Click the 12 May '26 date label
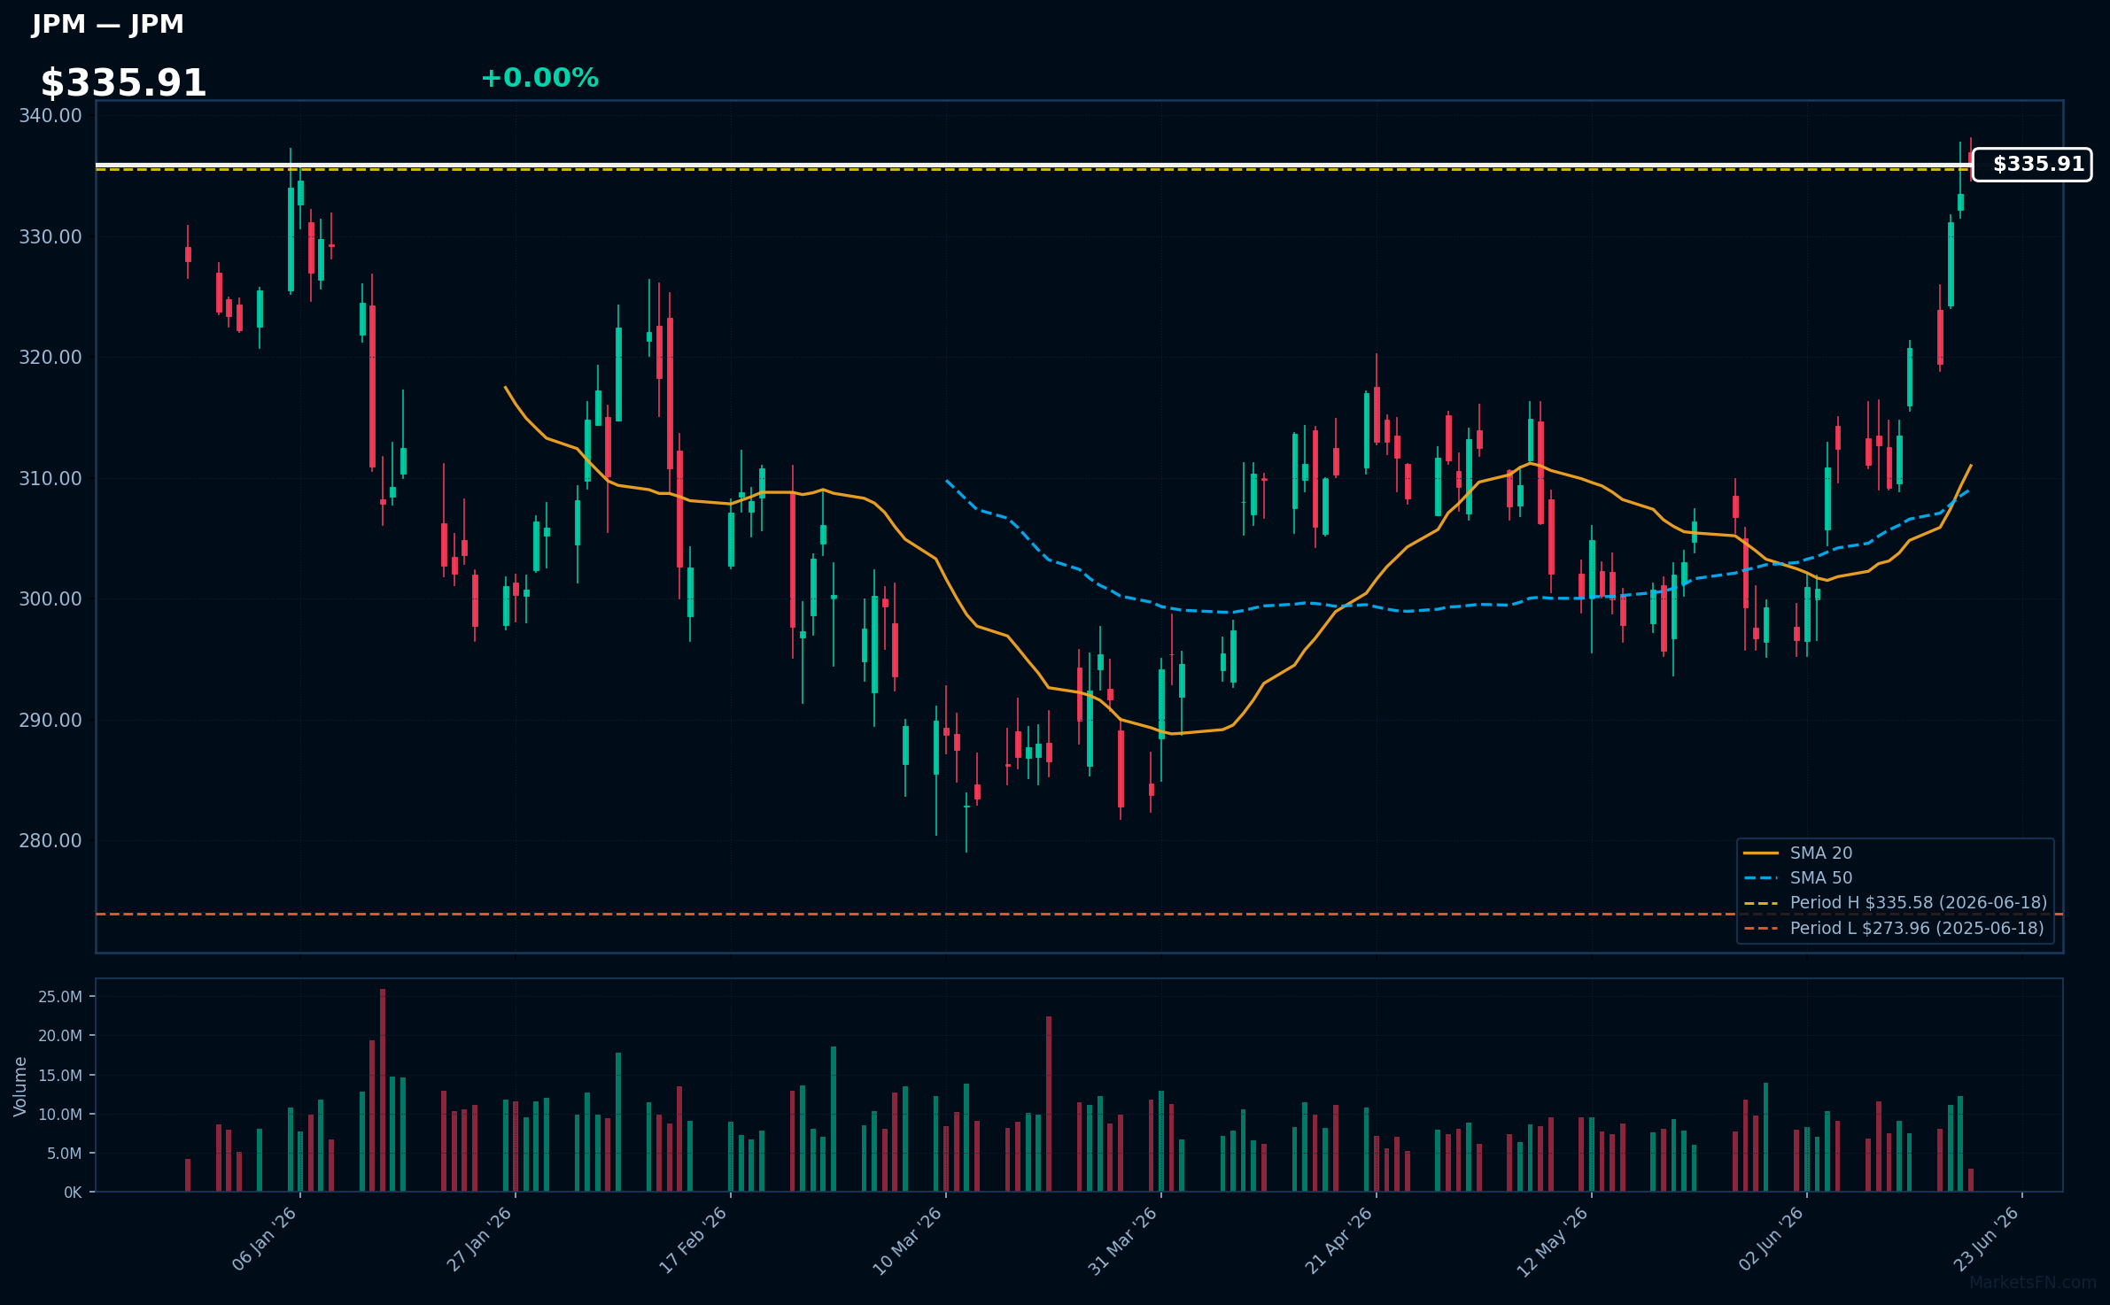This screenshot has height=1305, width=2110. click(x=1553, y=1241)
